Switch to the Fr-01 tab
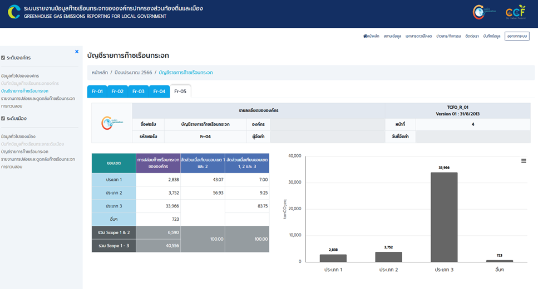The height and width of the screenshot is (289, 538). (97, 92)
